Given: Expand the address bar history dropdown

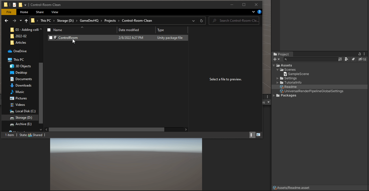Looking at the screenshot, I should click(x=193, y=21).
